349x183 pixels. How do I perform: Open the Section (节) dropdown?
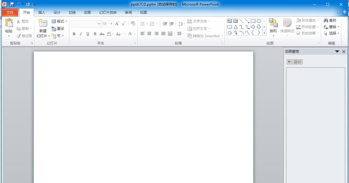pyautogui.click(x=58, y=36)
